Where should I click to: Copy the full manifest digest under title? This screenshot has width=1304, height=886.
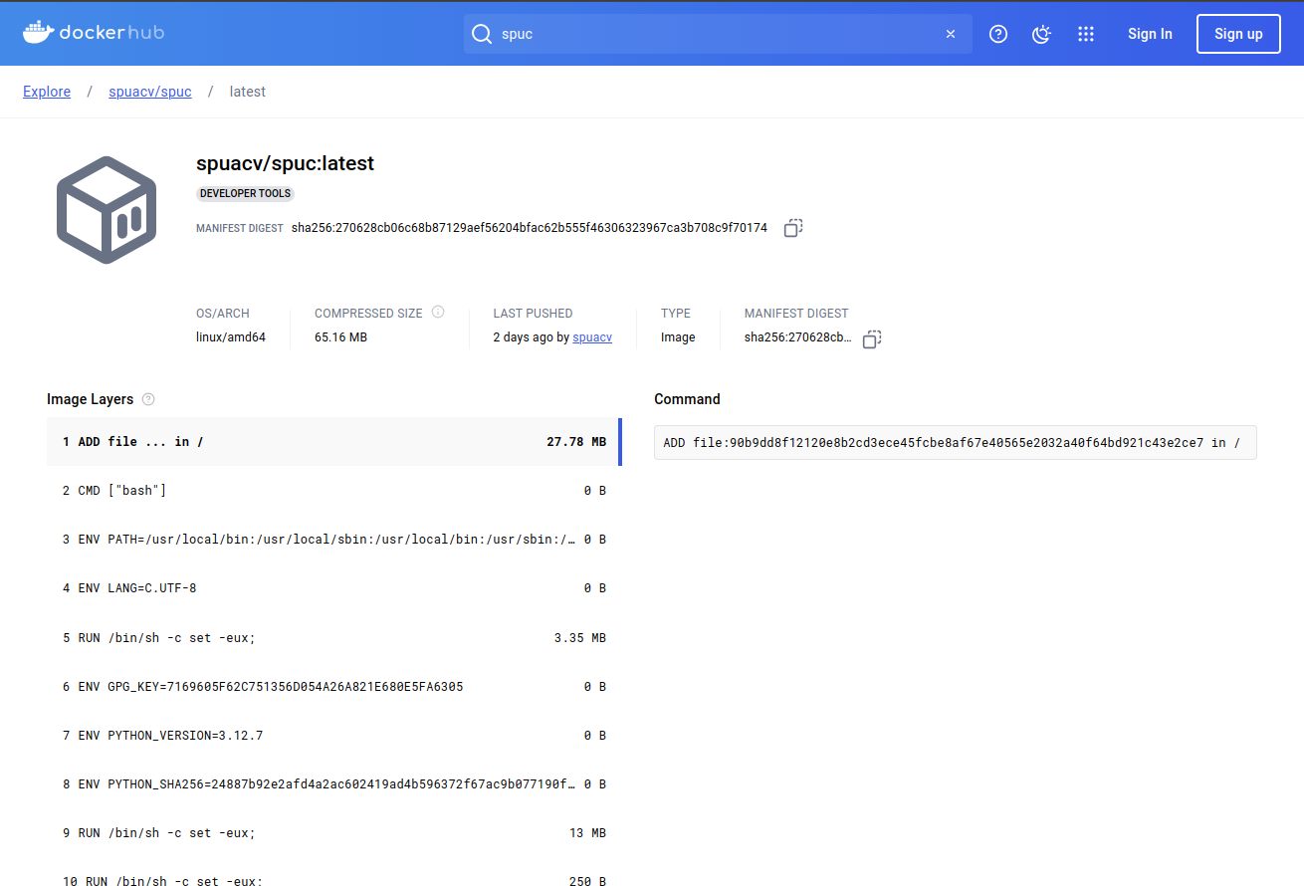(x=792, y=228)
